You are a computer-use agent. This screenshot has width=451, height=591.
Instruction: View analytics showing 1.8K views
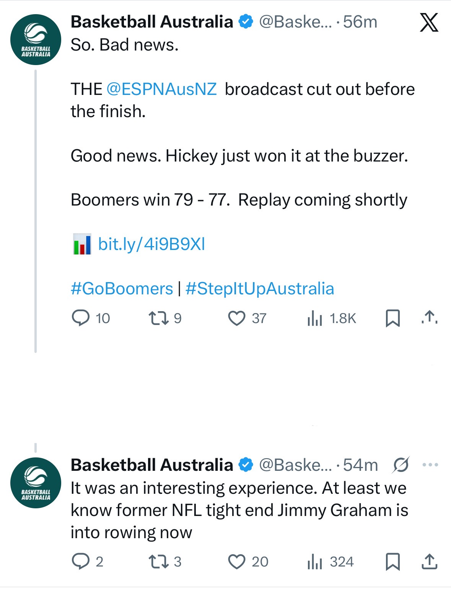tap(315, 318)
